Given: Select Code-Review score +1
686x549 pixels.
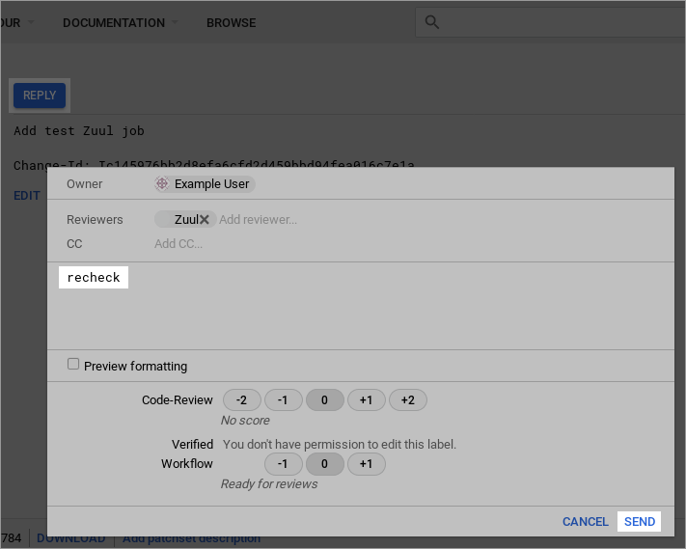Looking at the screenshot, I should tap(367, 400).
